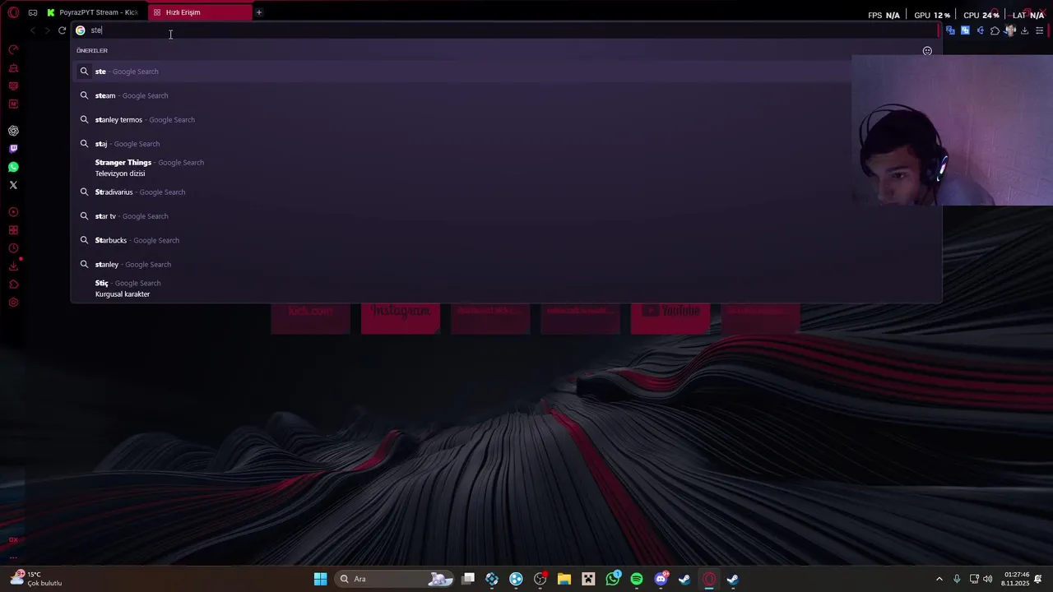This screenshot has width=1053, height=592.
Task: Open X (Twitter) in sidebar
Action: point(13,185)
